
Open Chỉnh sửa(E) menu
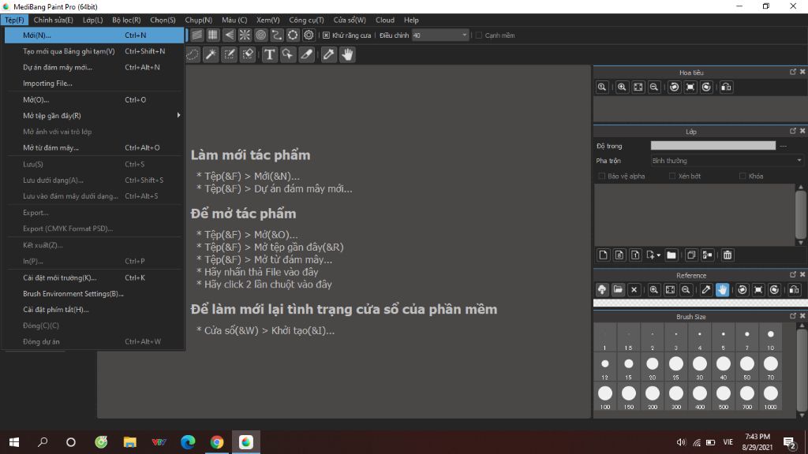click(x=53, y=20)
